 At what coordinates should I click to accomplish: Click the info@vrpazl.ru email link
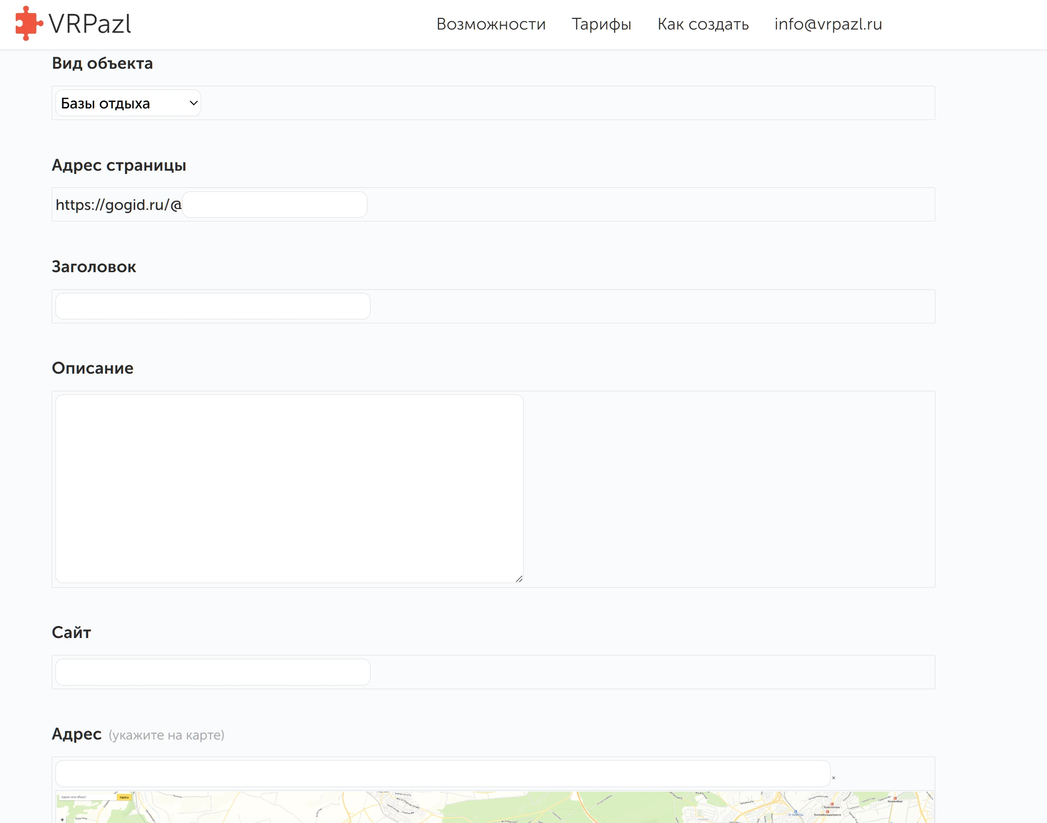828,24
